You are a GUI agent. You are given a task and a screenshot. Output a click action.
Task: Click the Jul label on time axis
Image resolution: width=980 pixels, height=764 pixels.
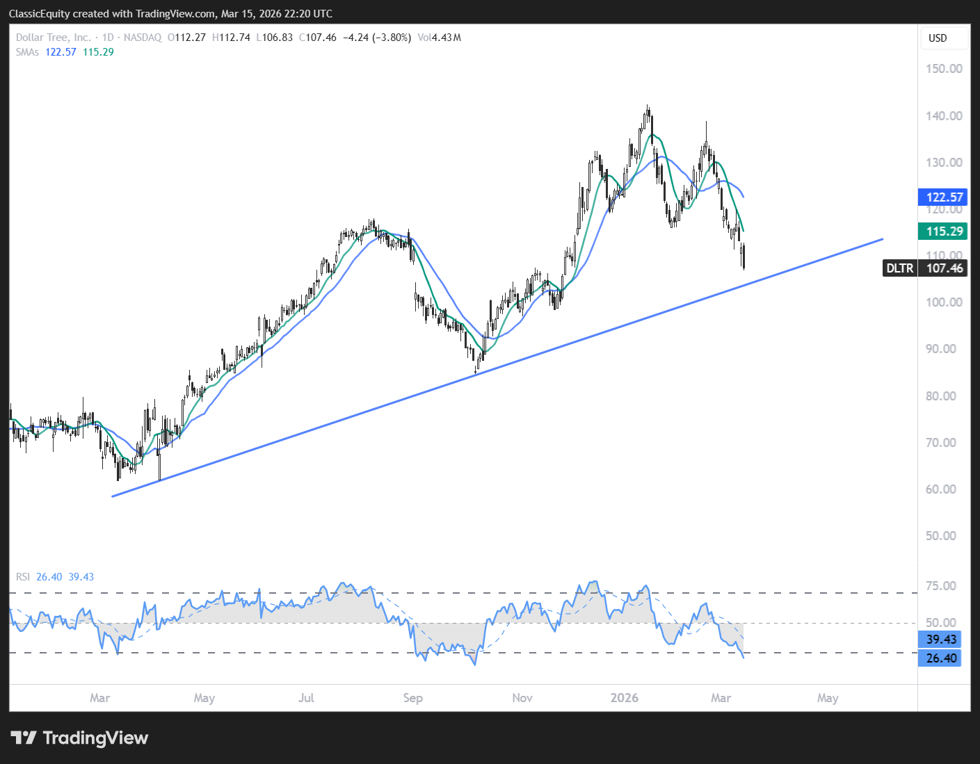click(306, 698)
